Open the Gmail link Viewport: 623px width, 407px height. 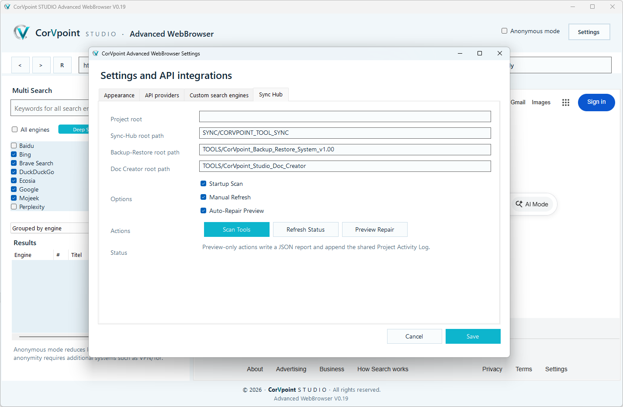pyautogui.click(x=518, y=102)
